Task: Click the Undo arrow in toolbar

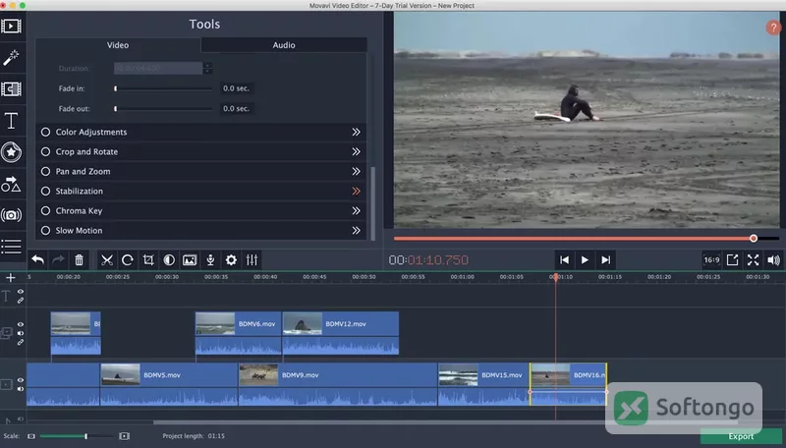Action: pyautogui.click(x=37, y=259)
